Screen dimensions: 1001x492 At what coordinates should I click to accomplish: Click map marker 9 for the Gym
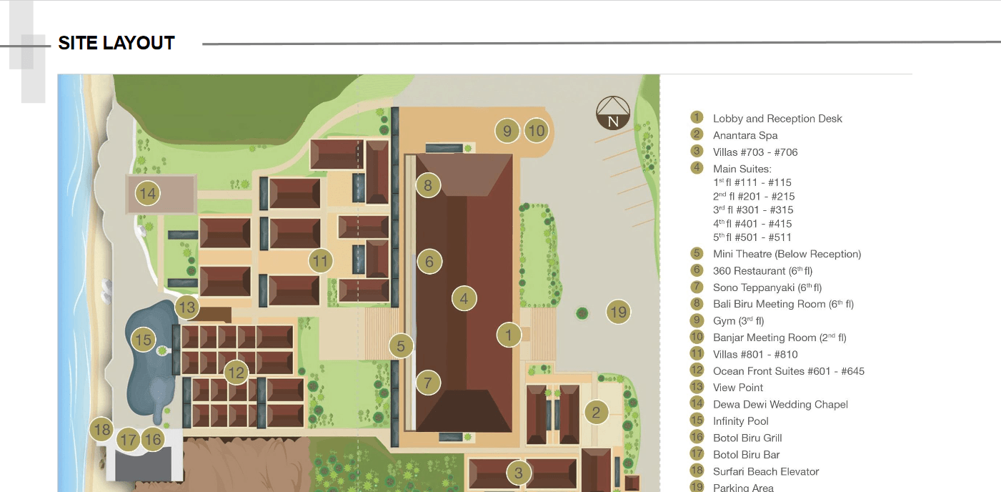(x=507, y=130)
